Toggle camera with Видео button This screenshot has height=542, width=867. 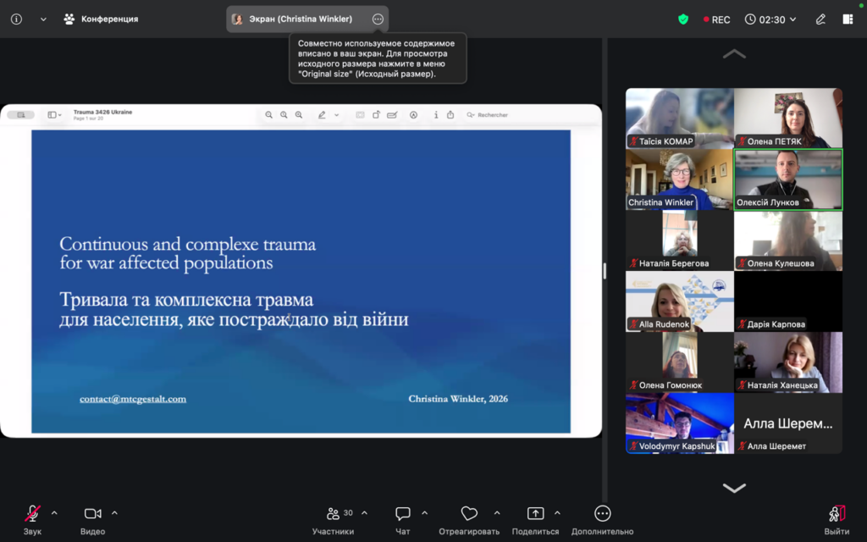pyautogui.click(x=92, y=514)
